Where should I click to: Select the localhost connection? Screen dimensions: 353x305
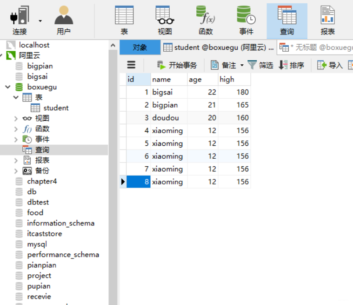click(x=34, y=45)
